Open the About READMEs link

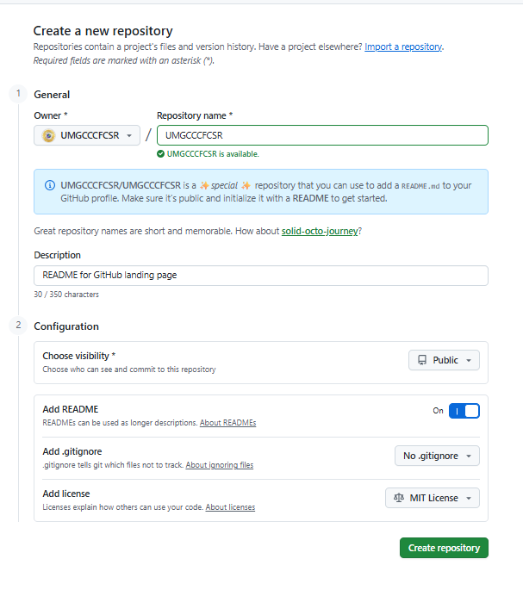click(x=227, y=423)
